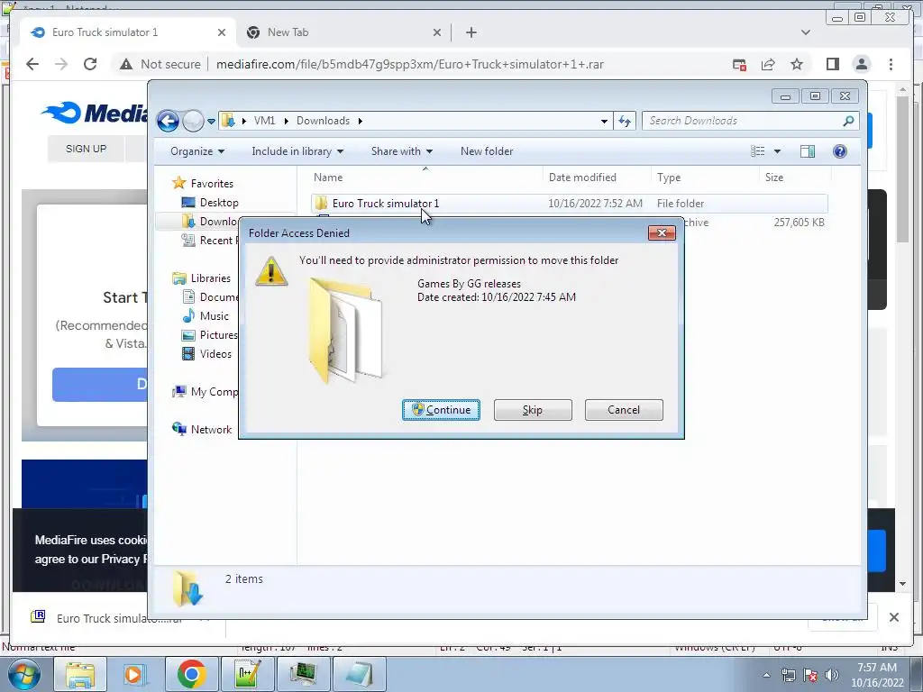
Task: Open Explorer help icon
Action: pyautogui.click(x=840, y=151)
